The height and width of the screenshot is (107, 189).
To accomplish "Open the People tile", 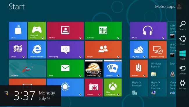I will pyautogui.click(x=103, y=49).
